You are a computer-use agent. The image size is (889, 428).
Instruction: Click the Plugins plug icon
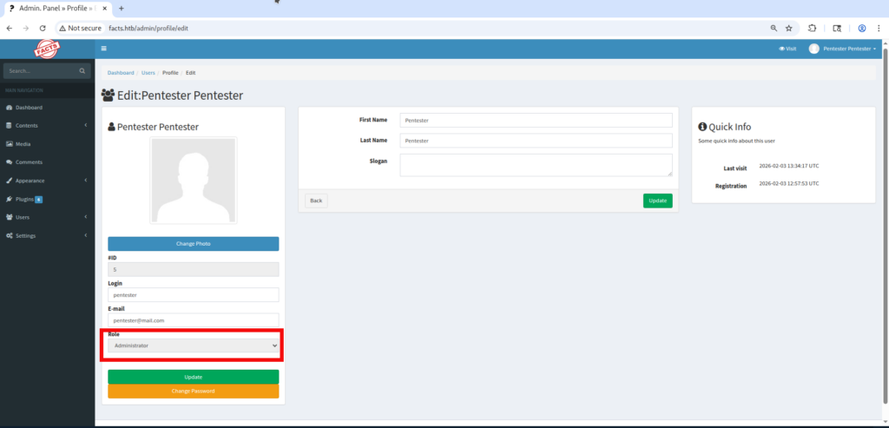[x=9, y=199]
